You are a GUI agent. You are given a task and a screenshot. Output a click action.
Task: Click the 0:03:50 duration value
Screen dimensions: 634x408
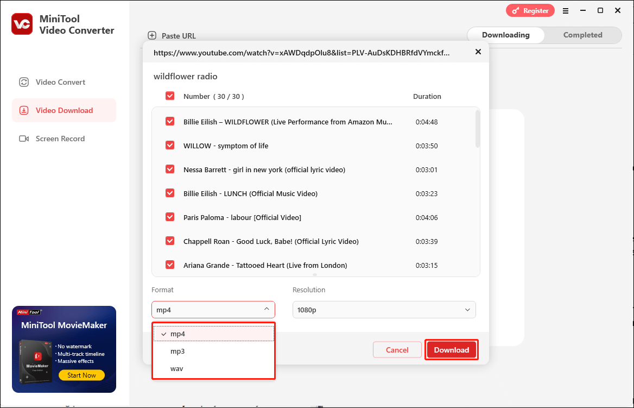click(427, 146)
